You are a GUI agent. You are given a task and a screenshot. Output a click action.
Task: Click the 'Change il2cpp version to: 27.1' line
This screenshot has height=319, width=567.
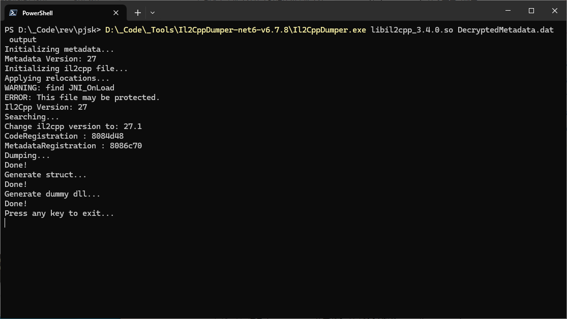tap(73, 126)
